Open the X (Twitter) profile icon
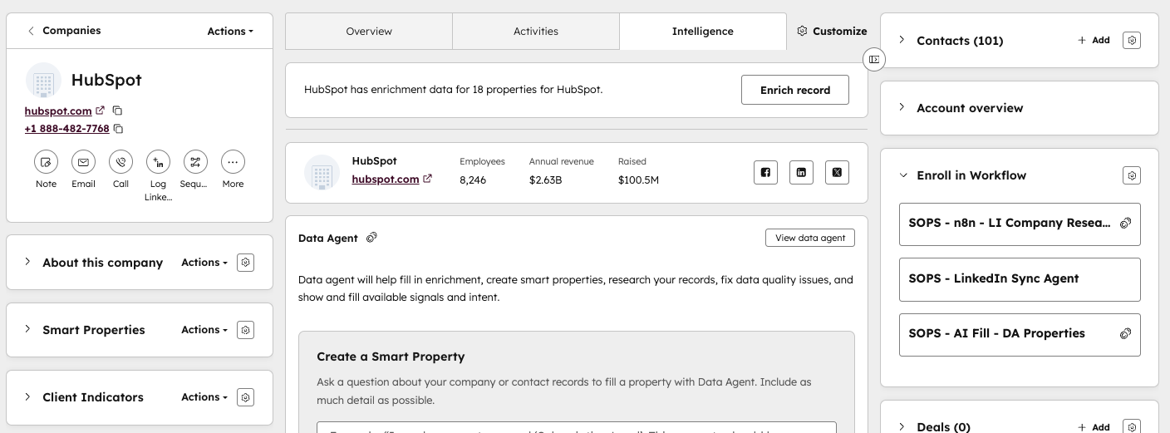 point(837,172)
